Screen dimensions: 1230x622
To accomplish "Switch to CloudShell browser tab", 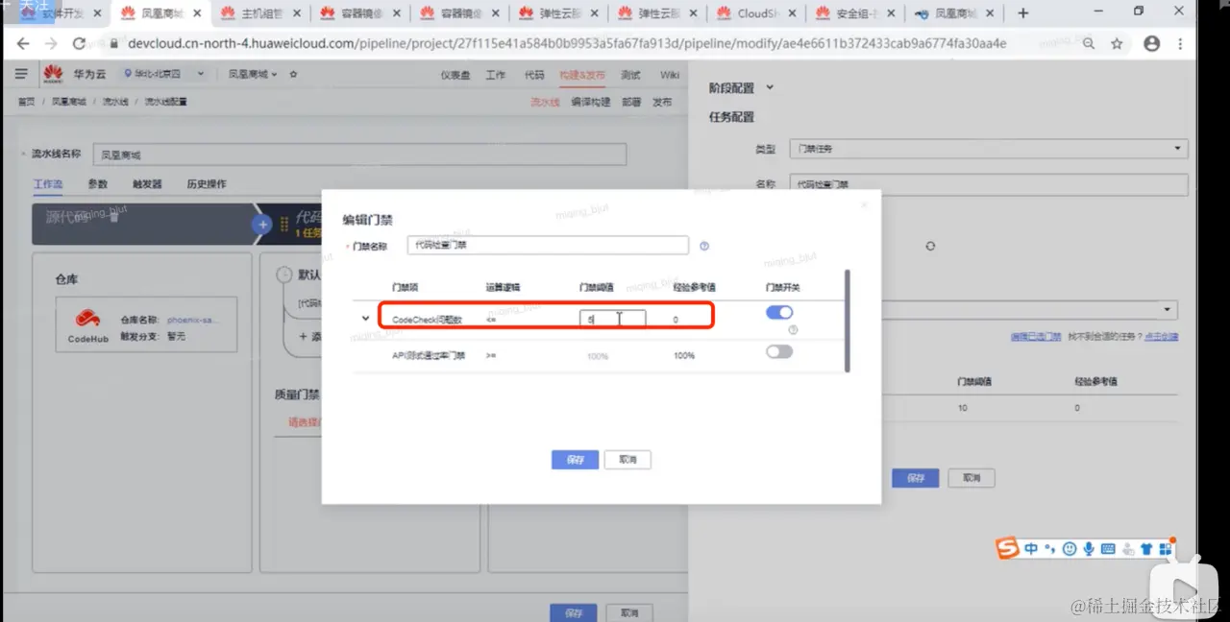I will point(757,13).
